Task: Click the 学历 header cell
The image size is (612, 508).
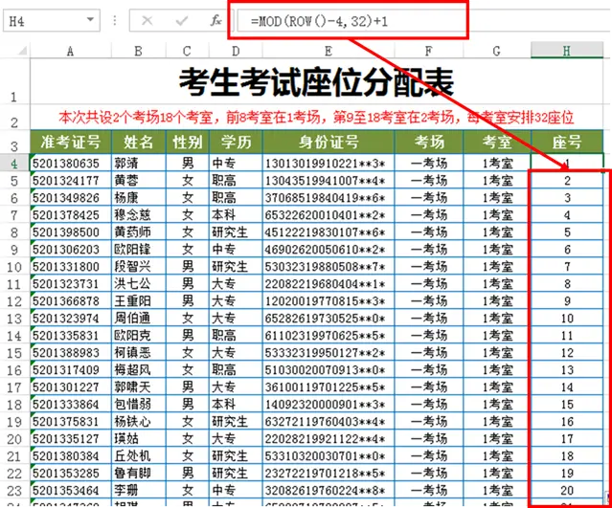Action: click(236, 142)
